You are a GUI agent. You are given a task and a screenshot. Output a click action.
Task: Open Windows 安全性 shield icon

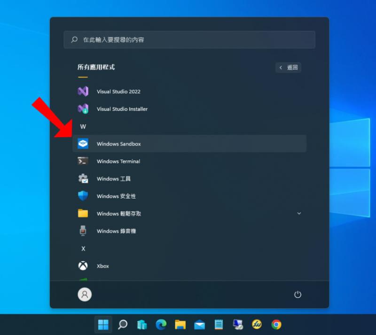click(x=83, y=196)
